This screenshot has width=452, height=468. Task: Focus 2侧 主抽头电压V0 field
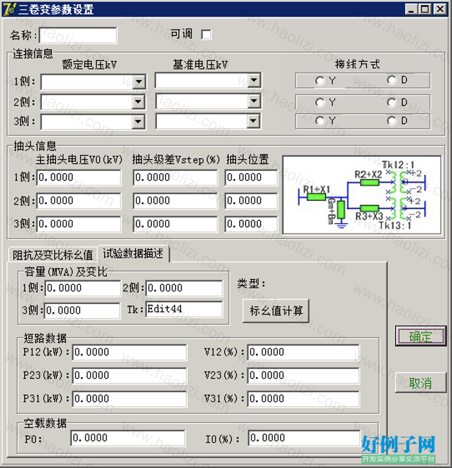click(79, 201)
